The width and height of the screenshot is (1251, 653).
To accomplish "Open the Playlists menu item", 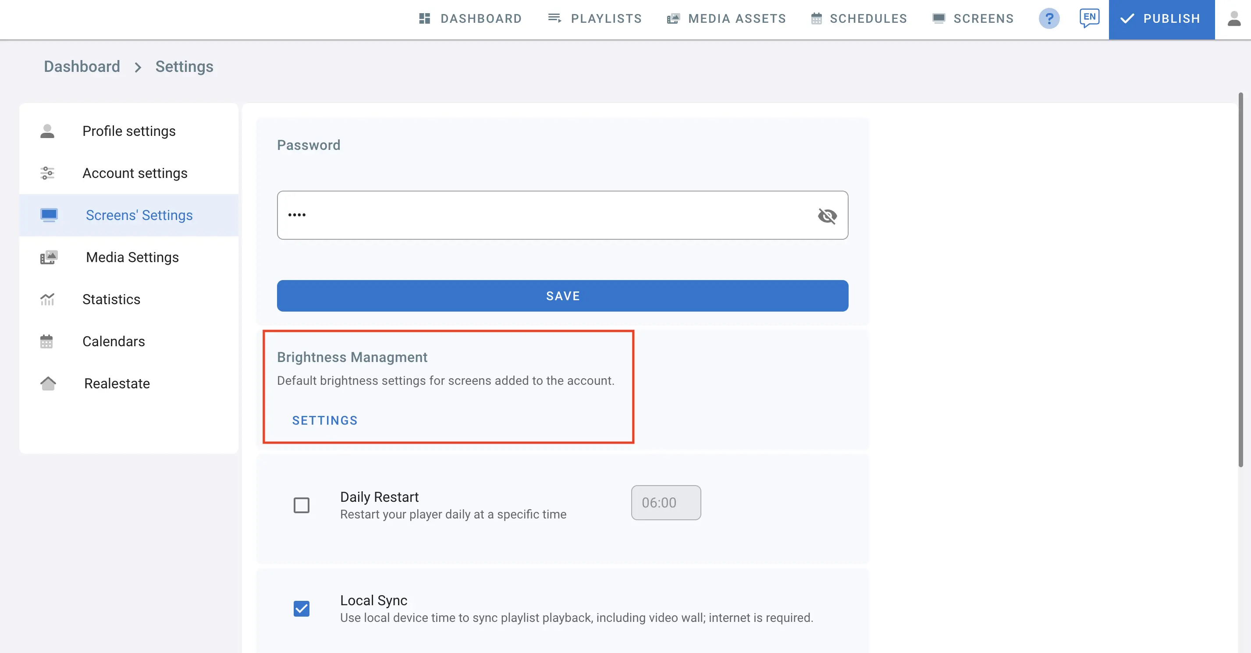I will tap(595, 19).
